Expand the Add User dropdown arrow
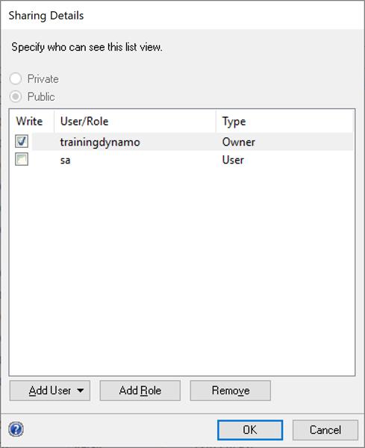Image resolution: width=365 pixels, height=448 pixels. (x=81, y=391)
